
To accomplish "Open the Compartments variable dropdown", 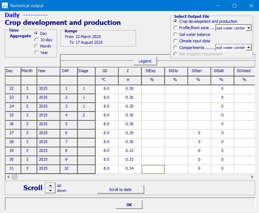I will (248, 48).
